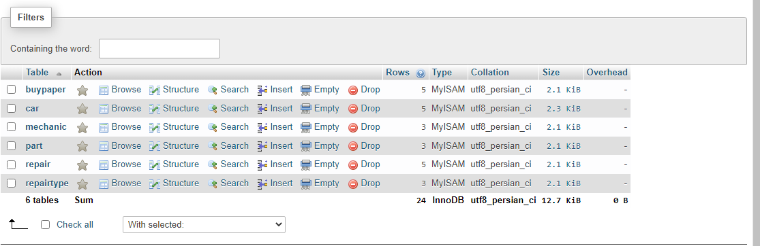
Task: Star the mechanic table as favorite
Action: [82, 128]
